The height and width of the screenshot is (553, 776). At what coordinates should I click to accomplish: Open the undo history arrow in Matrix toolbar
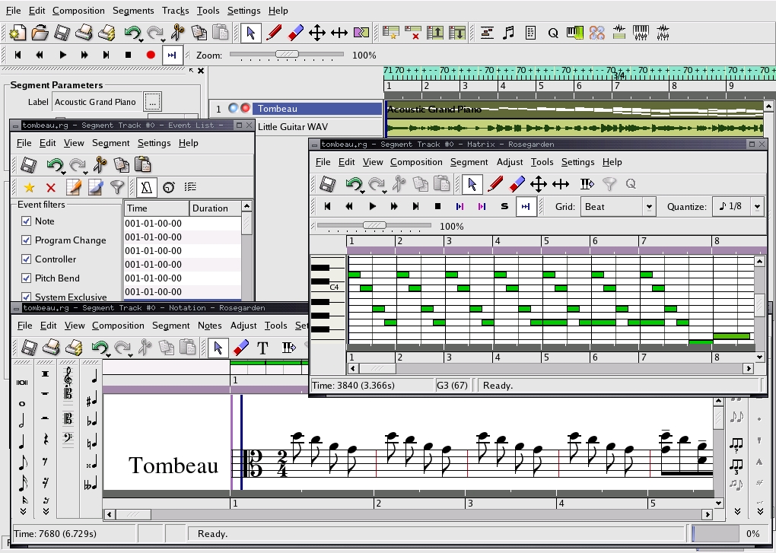point(361,190)
